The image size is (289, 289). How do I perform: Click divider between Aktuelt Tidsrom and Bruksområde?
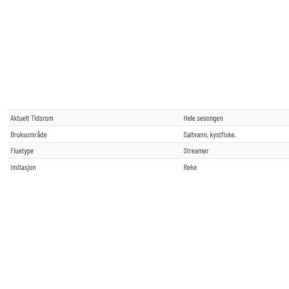[x=148, y=126]
